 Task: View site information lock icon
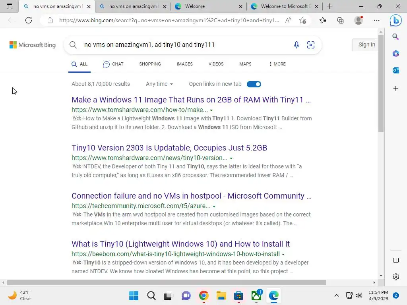click(50, 20)
